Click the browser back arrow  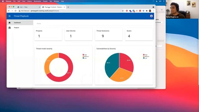tap(9, 11)
